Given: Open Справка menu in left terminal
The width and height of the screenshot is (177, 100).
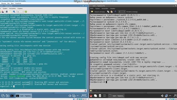Looking at the screenshot, I should click(20, 9).
